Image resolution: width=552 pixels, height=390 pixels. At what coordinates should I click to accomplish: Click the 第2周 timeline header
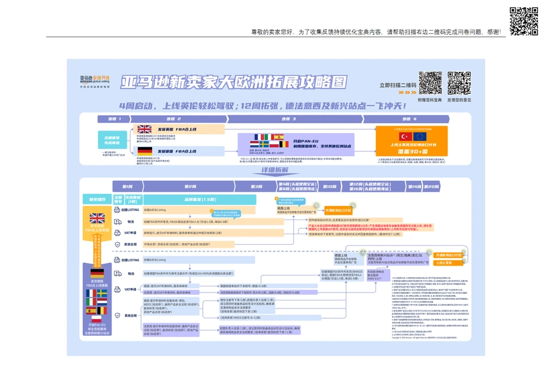189,186
